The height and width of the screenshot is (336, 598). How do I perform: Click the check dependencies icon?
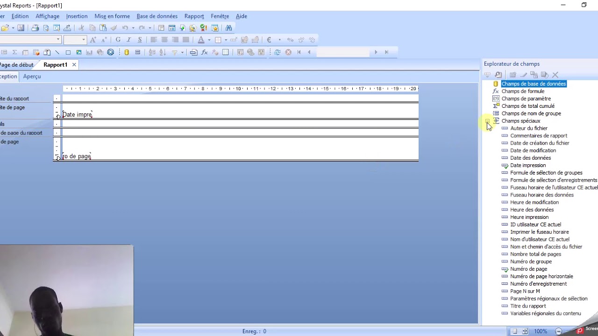coord(204,28)
